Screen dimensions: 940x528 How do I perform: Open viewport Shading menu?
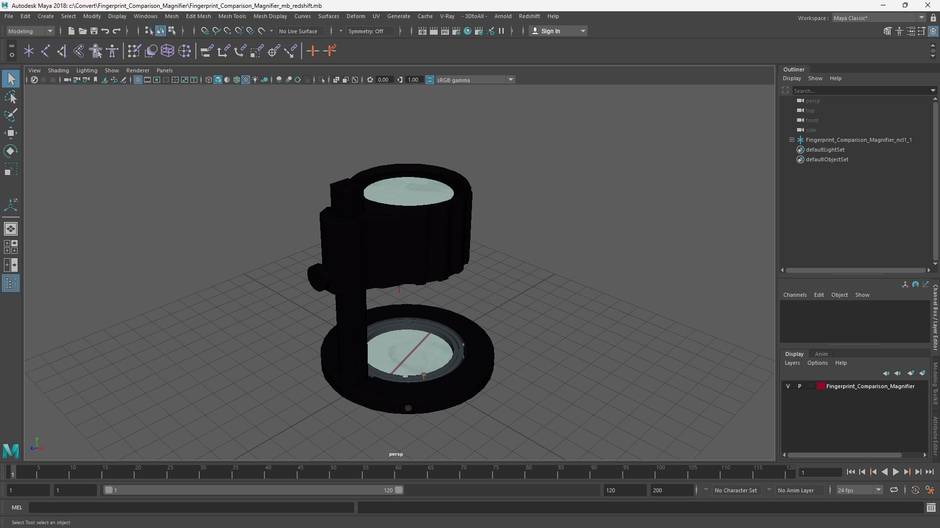58,70
